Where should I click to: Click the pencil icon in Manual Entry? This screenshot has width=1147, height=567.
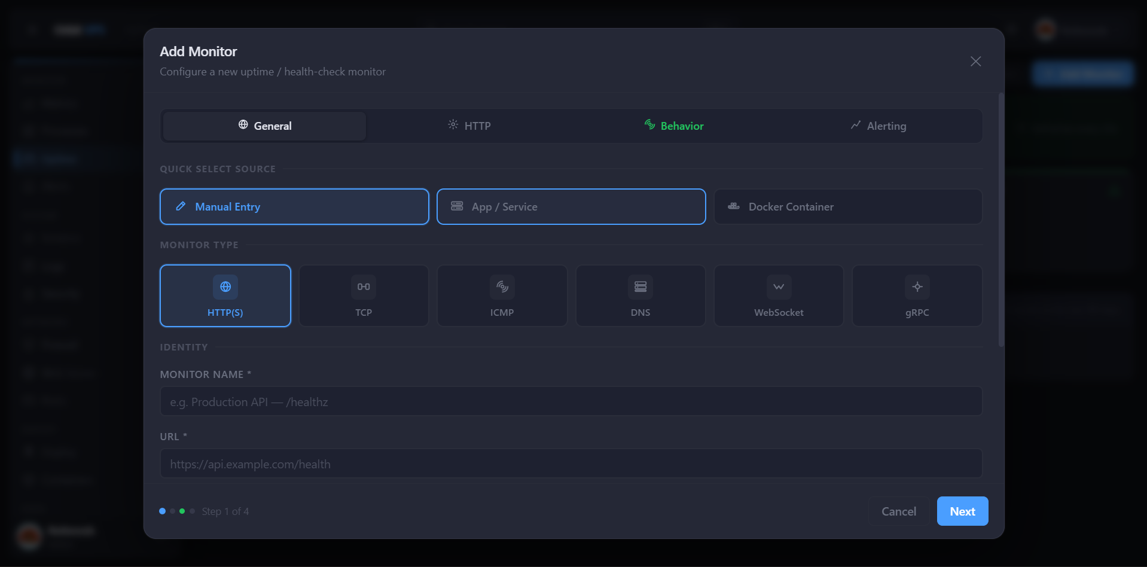coord(181,206)
